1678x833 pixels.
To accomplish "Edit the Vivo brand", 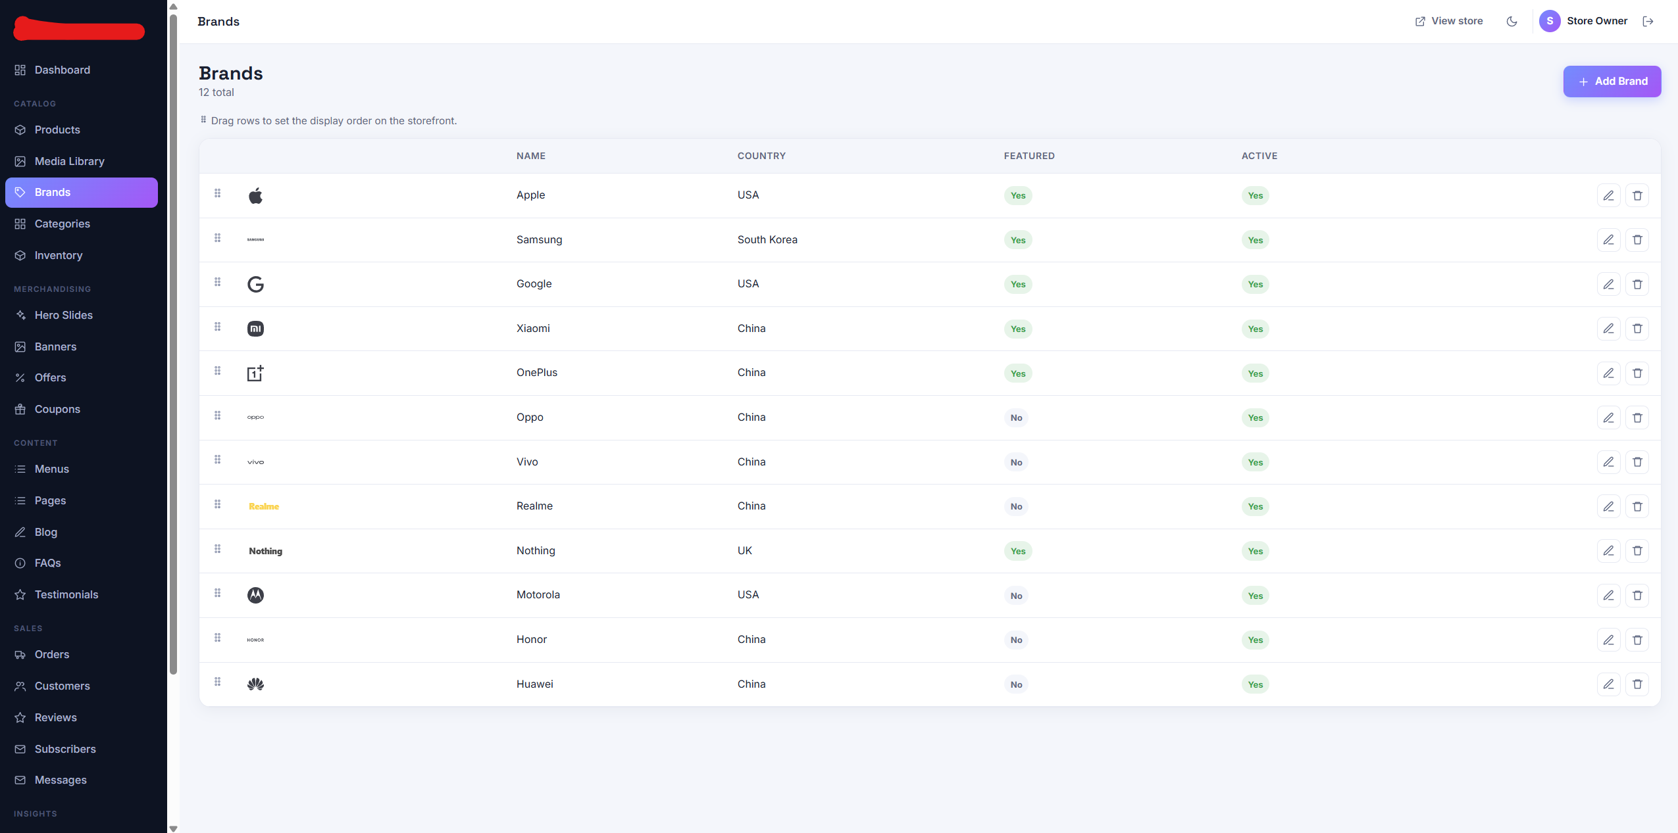I will pyautogui.click(x=1608, y=462).
